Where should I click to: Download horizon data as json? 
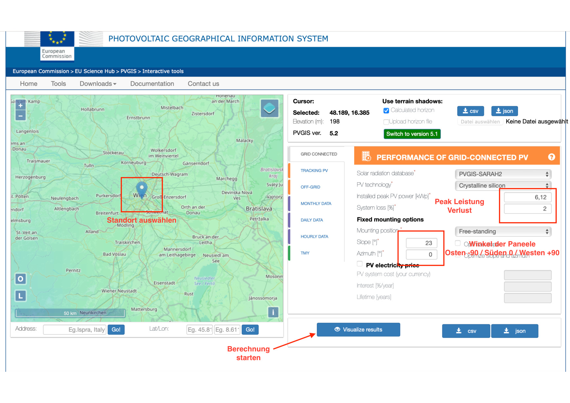[504, 111]
